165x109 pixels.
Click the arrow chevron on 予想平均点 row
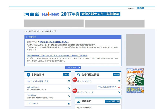point(69,96)
